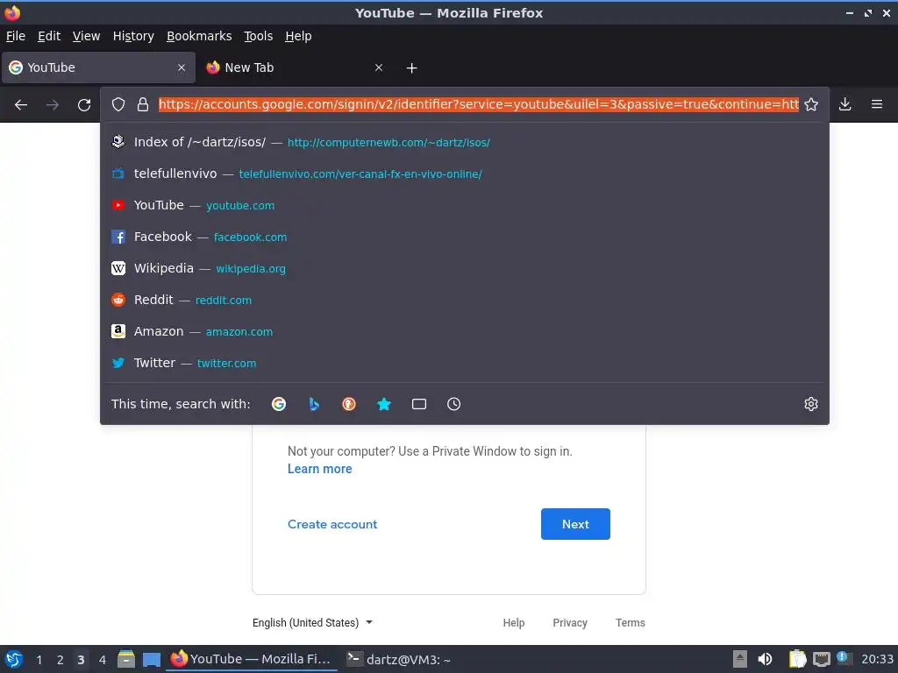
Task: Choose the Facebook suggestion row
Action: (465, 237)
